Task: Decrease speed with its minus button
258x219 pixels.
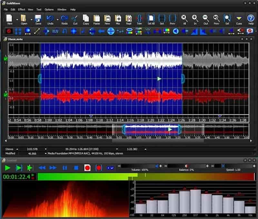Action: click(x=213, y=166)
